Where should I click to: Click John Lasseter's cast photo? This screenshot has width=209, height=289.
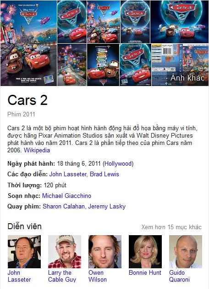(x=24, y=252)
